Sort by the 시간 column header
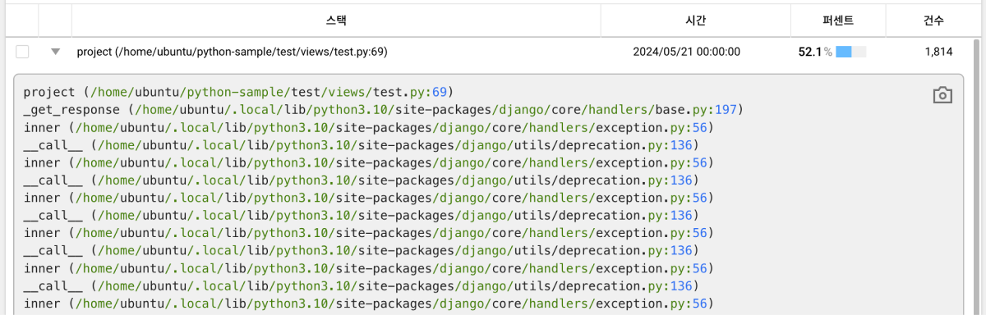This screenshot has height=315, width=986. 695,21
